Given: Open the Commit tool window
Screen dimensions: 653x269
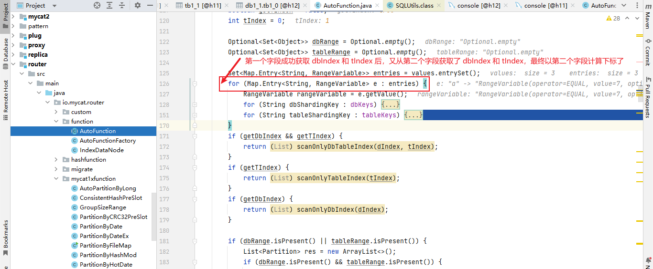Looking at the screenshot, I should click(648, 52).
